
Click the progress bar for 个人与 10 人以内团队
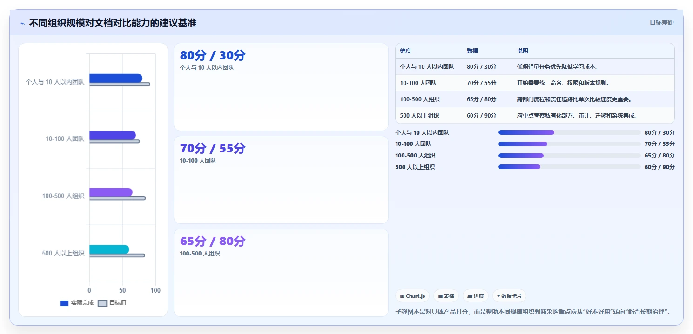pos(570,132)
